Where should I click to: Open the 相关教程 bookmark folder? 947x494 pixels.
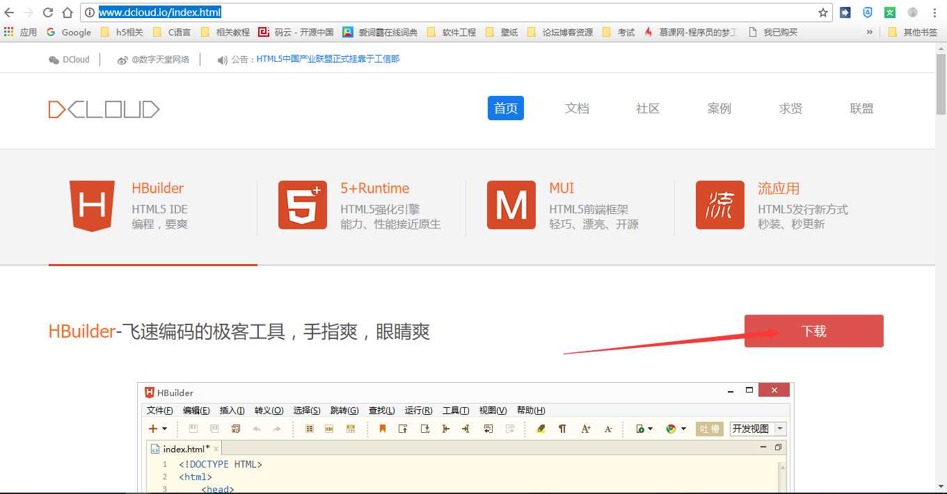click(225, 32)
